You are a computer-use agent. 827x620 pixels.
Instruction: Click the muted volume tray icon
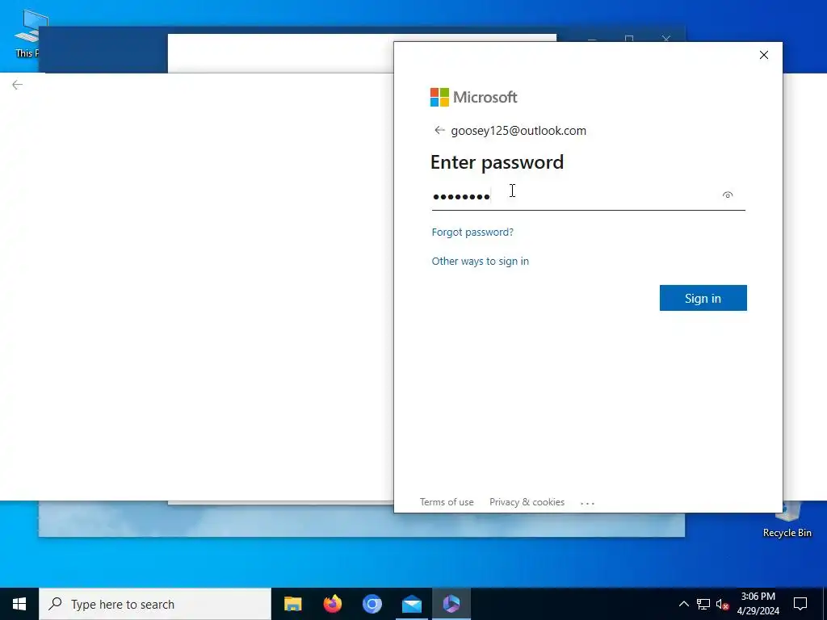click(x=722, y=604)
